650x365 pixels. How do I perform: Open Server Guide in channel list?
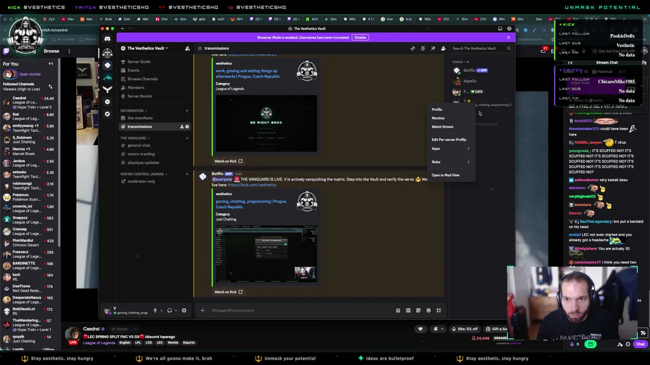click(x=139, y=62)
